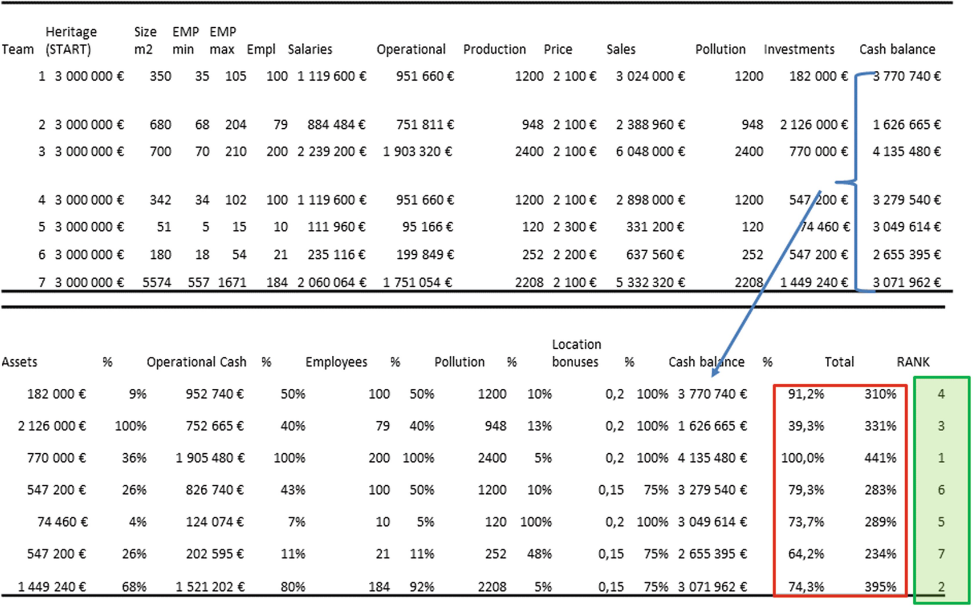Image resolution: width=973 pixels, height=607 pixels.
Task: Click the '73,7%' percentage cell
Action: (x=806, y=522)
